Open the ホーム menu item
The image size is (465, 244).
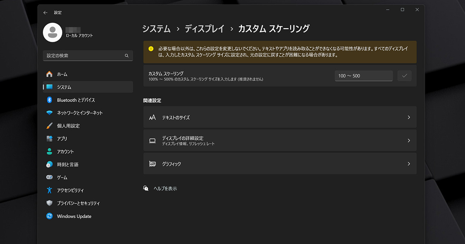coord(88,74)
